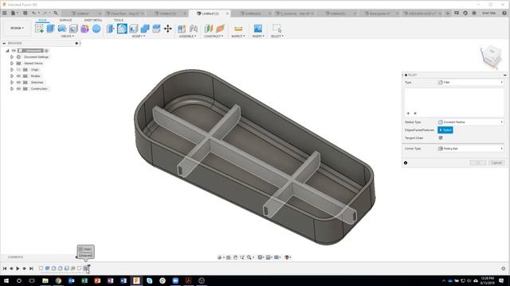Select the Extrude tool in Create group
This screenshot has height=286, width=510.
tap(50, 29)
